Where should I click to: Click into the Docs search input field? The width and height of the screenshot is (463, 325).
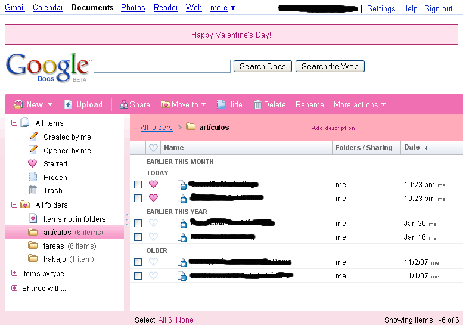[162, 66]
